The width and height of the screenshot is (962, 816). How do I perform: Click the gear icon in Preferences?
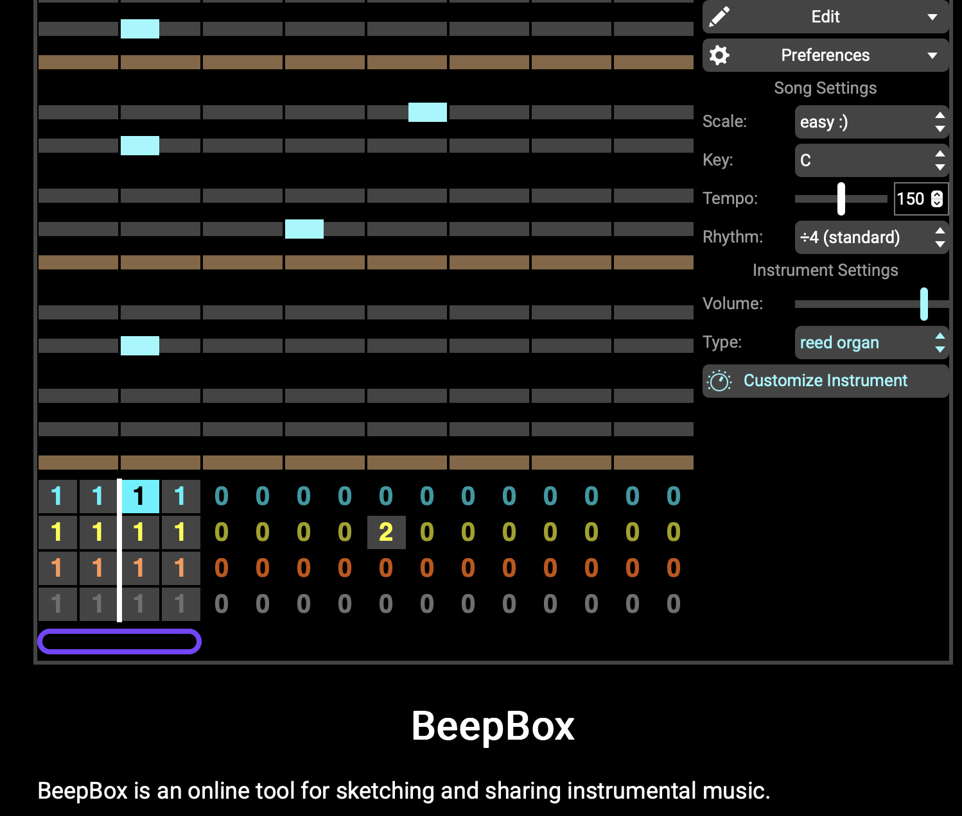(x=719, y=55)
